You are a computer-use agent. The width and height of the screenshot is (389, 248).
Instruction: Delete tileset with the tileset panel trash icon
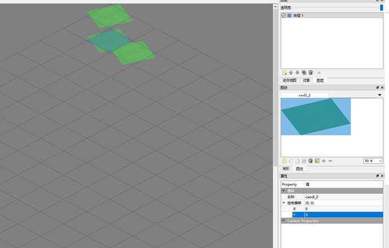311,161
